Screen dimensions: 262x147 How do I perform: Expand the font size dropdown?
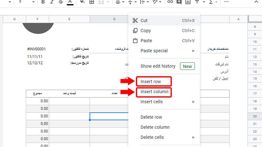33,2
